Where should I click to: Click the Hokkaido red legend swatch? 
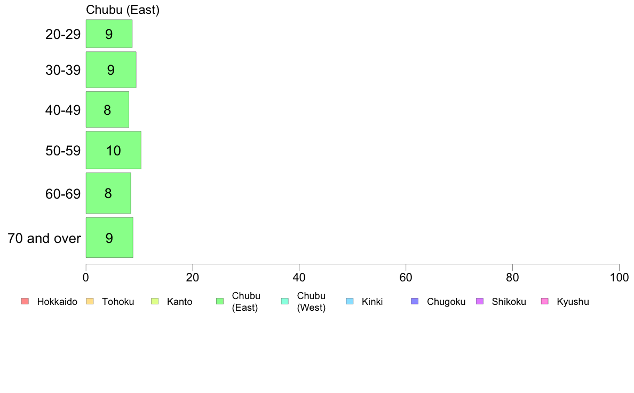[25, 301]
